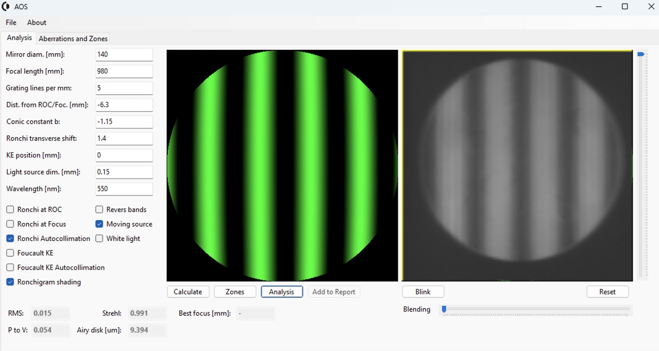Viewport: 659px width, 351px height.
Task: Disable Ronchigram shading checkbox
Action: tap(10, 282)
